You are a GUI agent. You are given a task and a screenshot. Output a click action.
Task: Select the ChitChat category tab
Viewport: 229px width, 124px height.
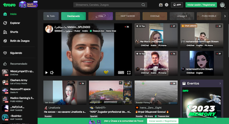pyautogui.click(x=155, y=16)
